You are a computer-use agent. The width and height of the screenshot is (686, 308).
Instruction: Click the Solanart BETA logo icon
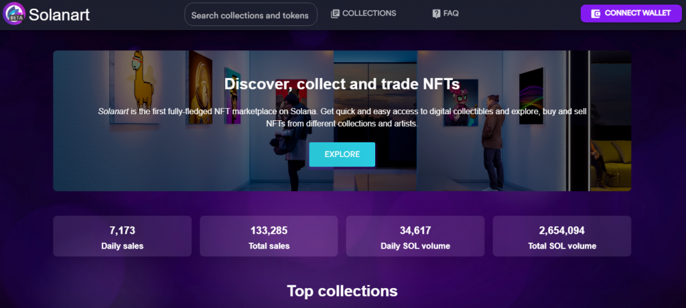14,14
